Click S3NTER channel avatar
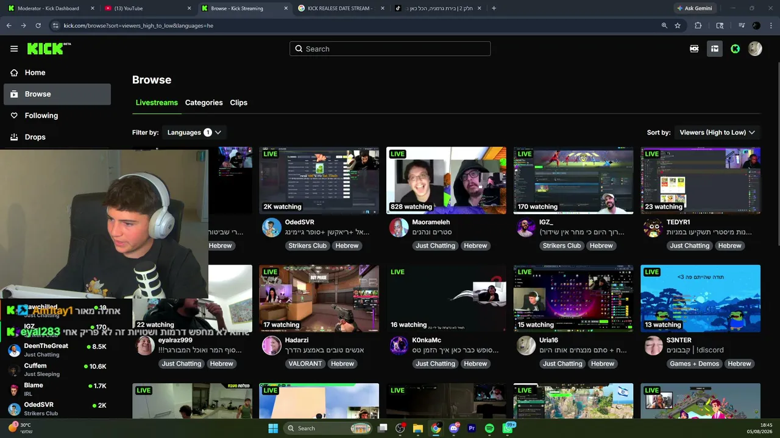Image resolution: width=780 pixels, height=438 pixels. tap(653, 346)
